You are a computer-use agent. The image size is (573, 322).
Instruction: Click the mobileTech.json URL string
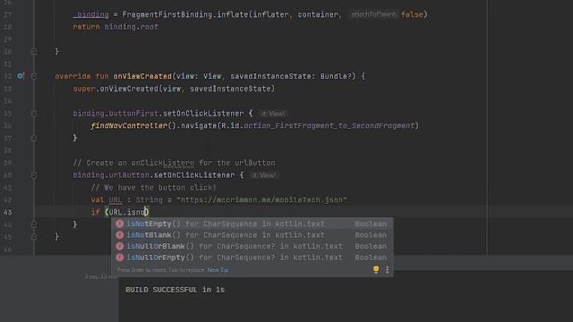point(261,200)
